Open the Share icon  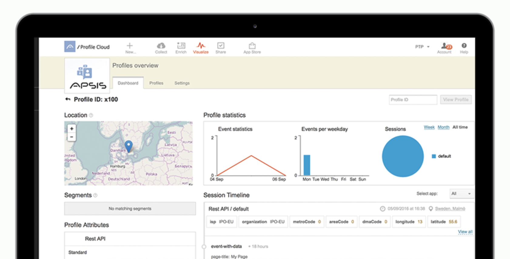(x=221, y=46)
